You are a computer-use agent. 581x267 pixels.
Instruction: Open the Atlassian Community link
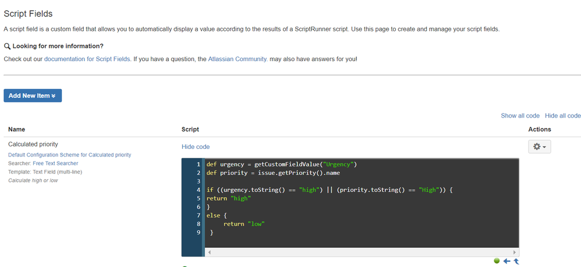[x=238, y=59]
